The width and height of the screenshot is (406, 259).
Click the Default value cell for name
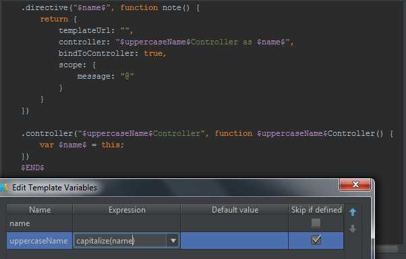(235, 223)
